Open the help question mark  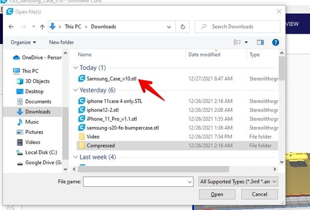click(x=275, y=42)
